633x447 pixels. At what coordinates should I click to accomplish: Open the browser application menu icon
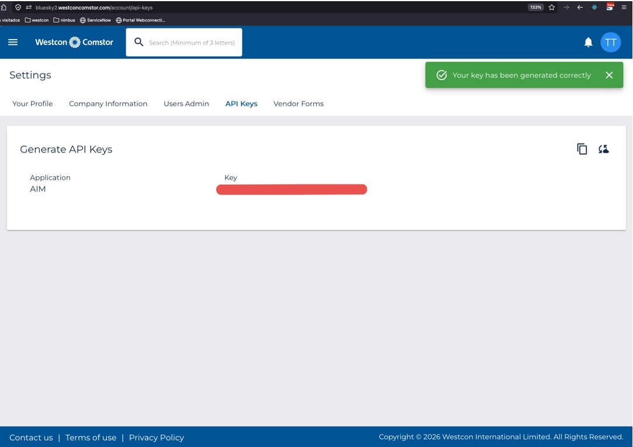(x=624, y=7)
